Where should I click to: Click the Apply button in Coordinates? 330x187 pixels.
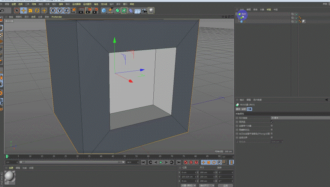(225, 186)
